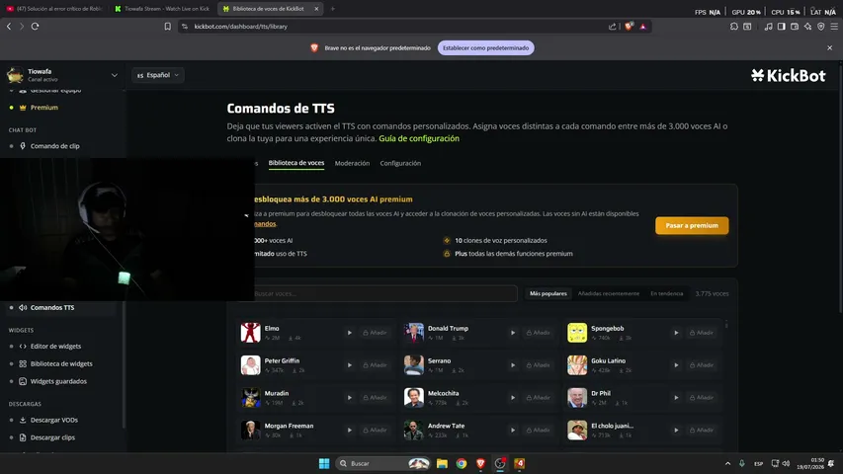Click the kickbot.com address bar

(x=395, y=27)
